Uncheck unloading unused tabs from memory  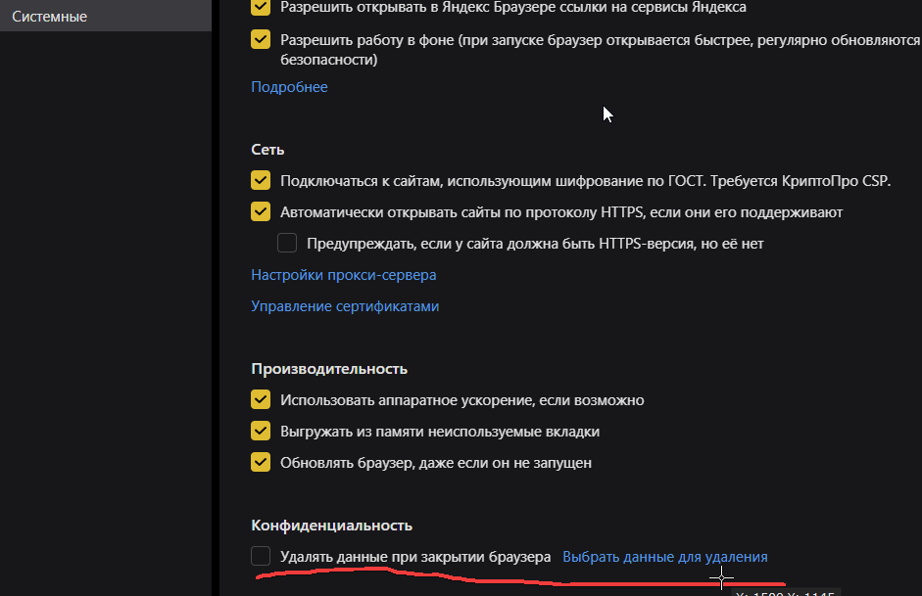[261, 431]
